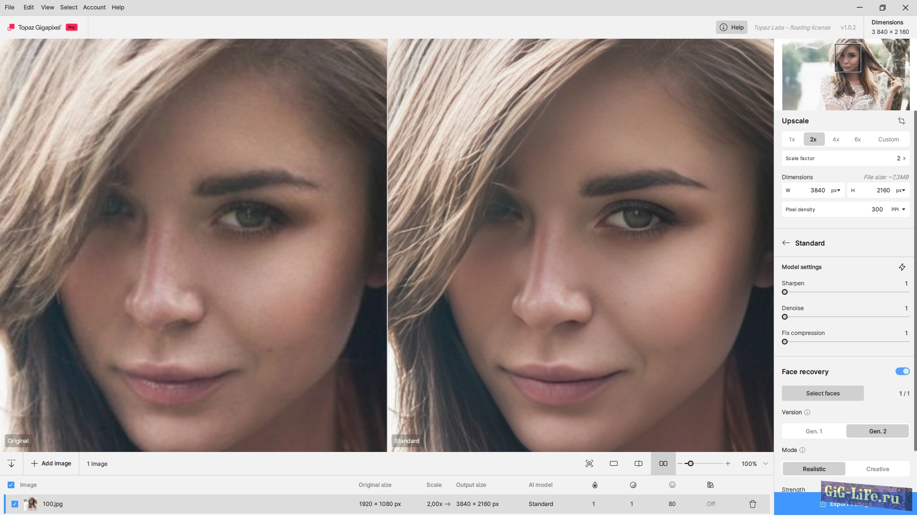
Task: Expand the 100% zoom level dropdown
Action: coord(766,463)
